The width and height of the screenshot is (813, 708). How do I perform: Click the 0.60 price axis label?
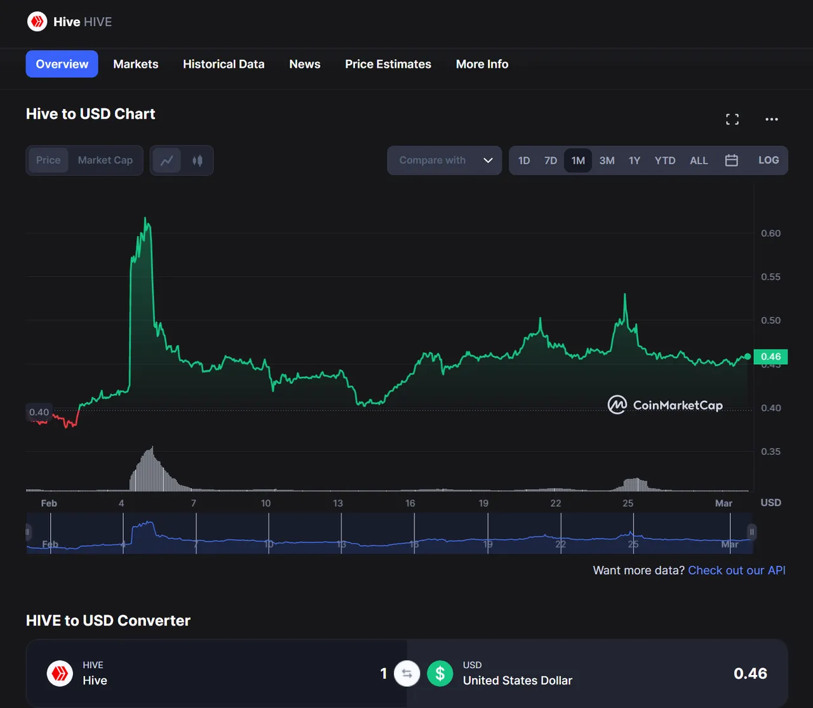(x=770, y=233)
